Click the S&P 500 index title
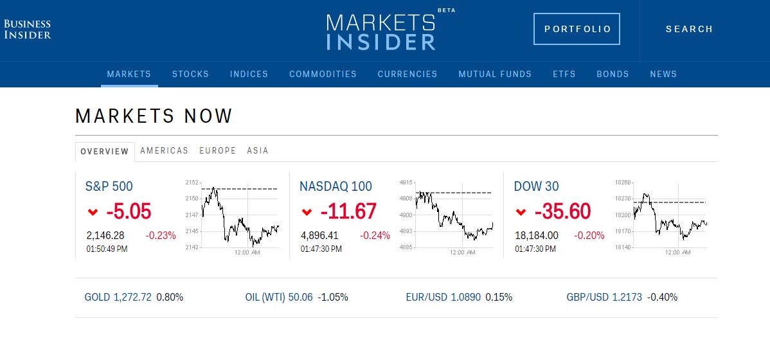This screenshot has width=770, height=347. 109,186
